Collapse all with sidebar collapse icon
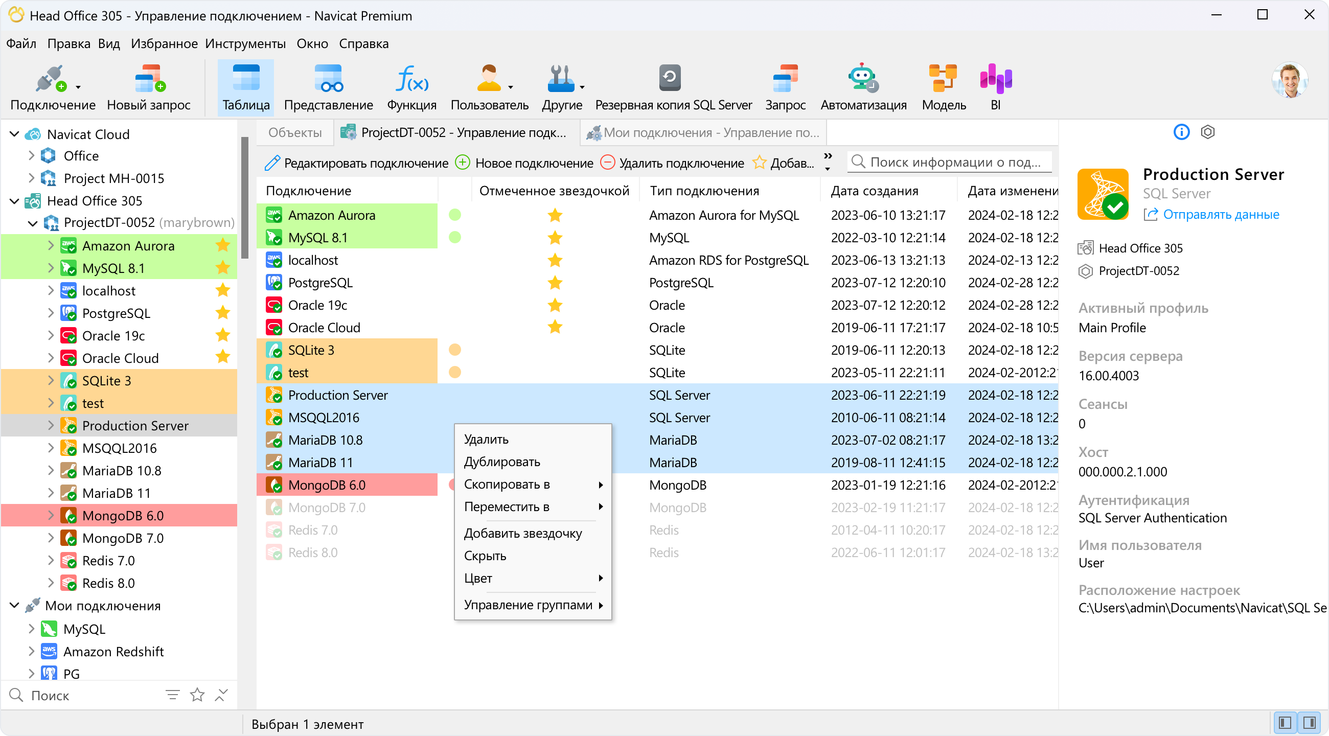Screen dimensions: 1329x736 pos(221,695)
